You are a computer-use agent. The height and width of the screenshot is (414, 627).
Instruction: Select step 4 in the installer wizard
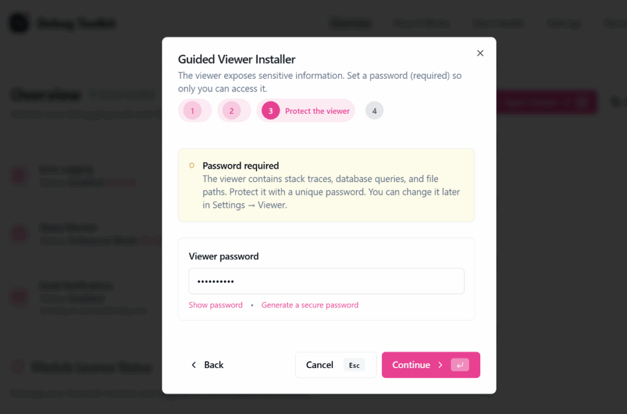click(x=374, y=110)
